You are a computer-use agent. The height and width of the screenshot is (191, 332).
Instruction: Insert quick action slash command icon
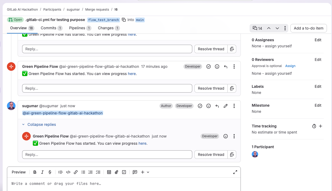(x=124, y=172)
